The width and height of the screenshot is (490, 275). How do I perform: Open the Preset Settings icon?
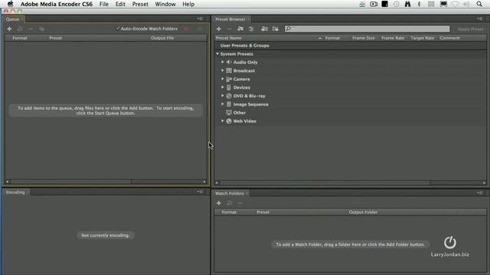click(x=251, y=29)
